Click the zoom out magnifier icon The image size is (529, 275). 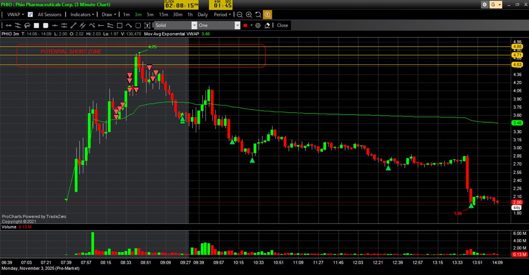click(238, 14)
